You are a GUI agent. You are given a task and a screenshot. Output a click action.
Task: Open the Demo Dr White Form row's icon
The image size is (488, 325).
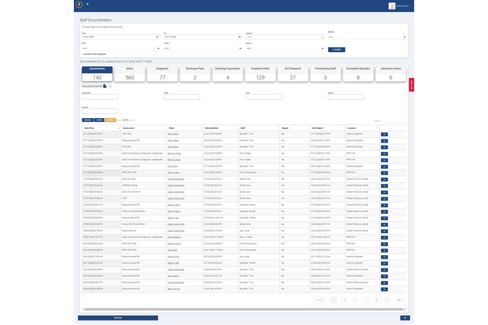[384, 192]
